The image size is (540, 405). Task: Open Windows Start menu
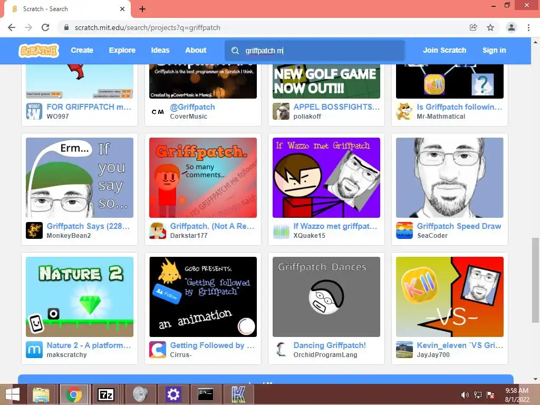click(13, 394)
